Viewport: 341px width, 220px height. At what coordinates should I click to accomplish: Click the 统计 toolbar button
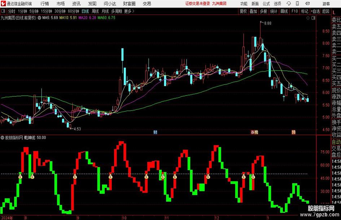(274, 11)
